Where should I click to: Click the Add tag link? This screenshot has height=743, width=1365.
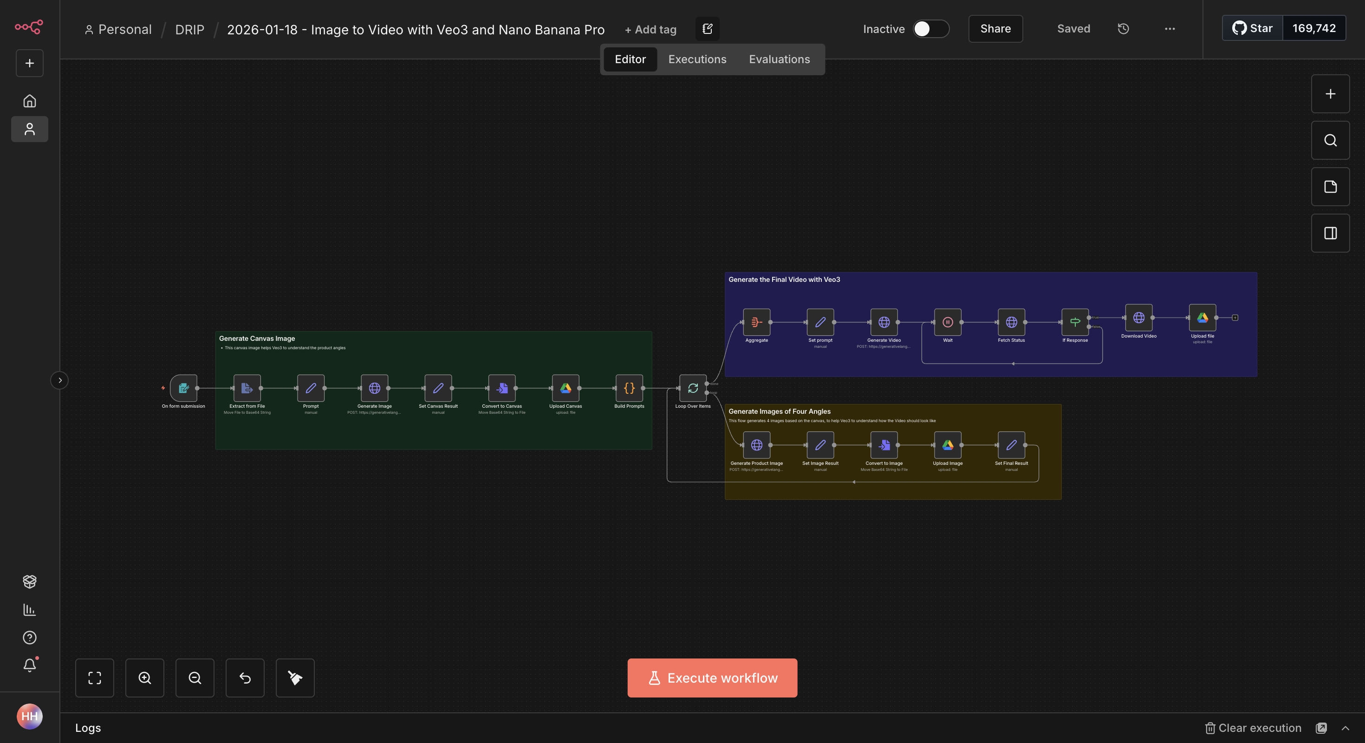(651, 30)
